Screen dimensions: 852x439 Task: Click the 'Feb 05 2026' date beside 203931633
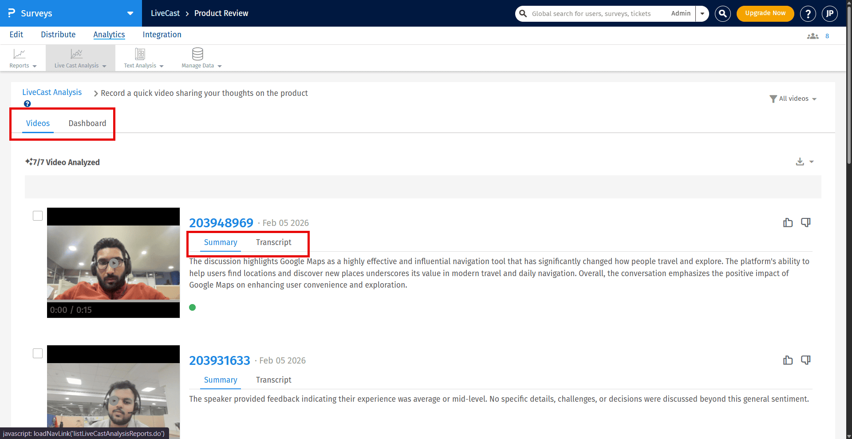coord(283,360)
